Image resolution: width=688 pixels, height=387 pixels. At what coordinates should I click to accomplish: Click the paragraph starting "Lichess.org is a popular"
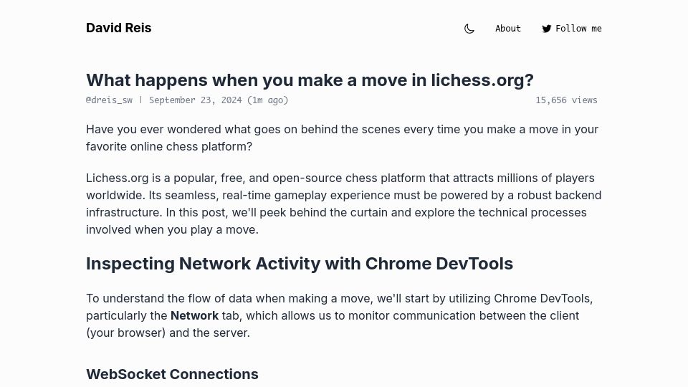344,204
